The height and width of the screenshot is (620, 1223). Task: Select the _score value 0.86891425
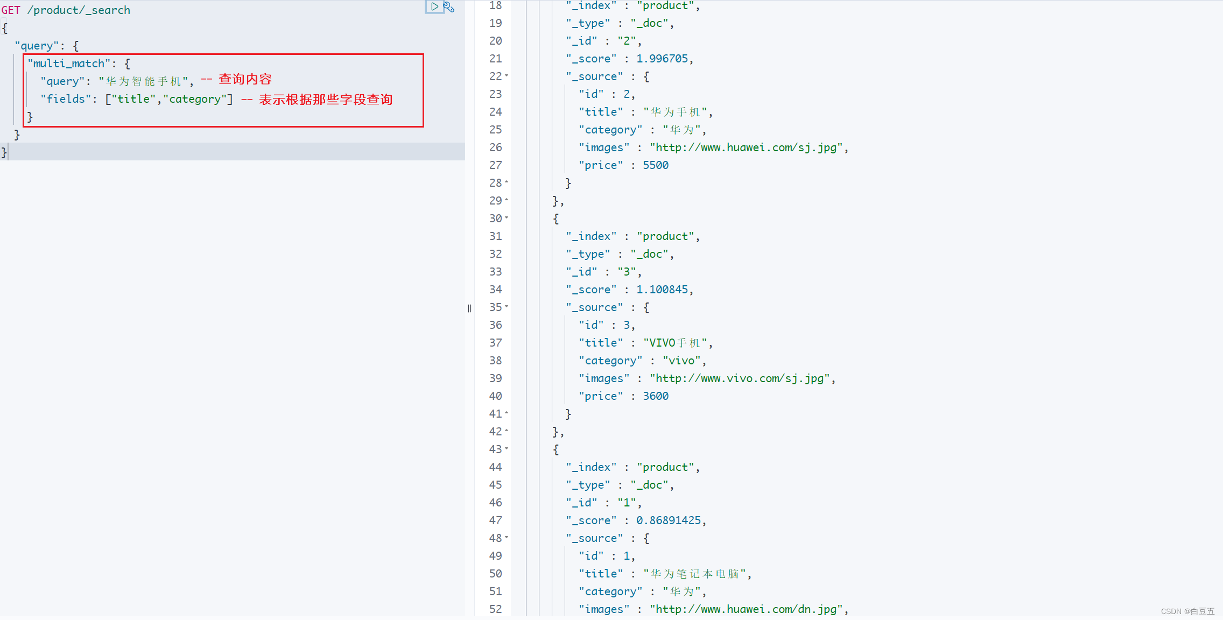click(669, 520)
